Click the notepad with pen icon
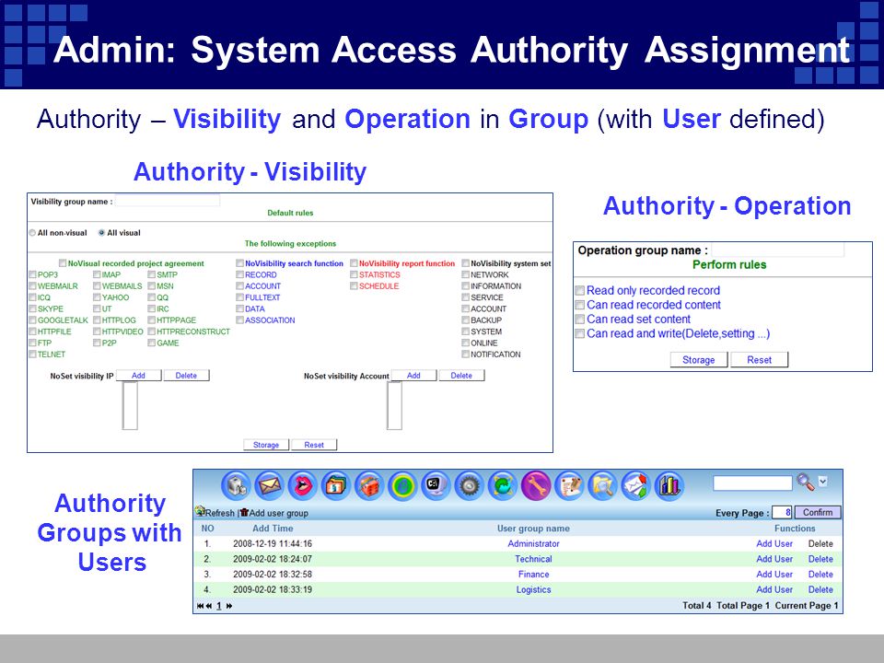This screenshot has height=663, width=884. tap(569, 485)
